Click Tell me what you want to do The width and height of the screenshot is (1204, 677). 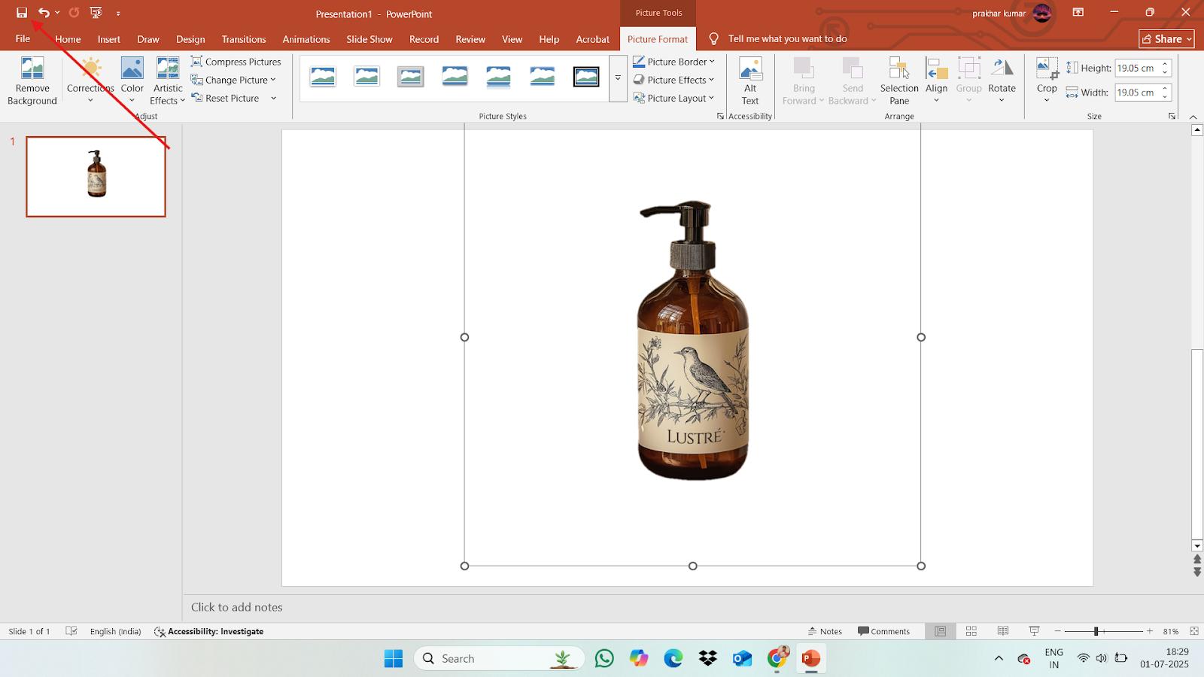787,39
